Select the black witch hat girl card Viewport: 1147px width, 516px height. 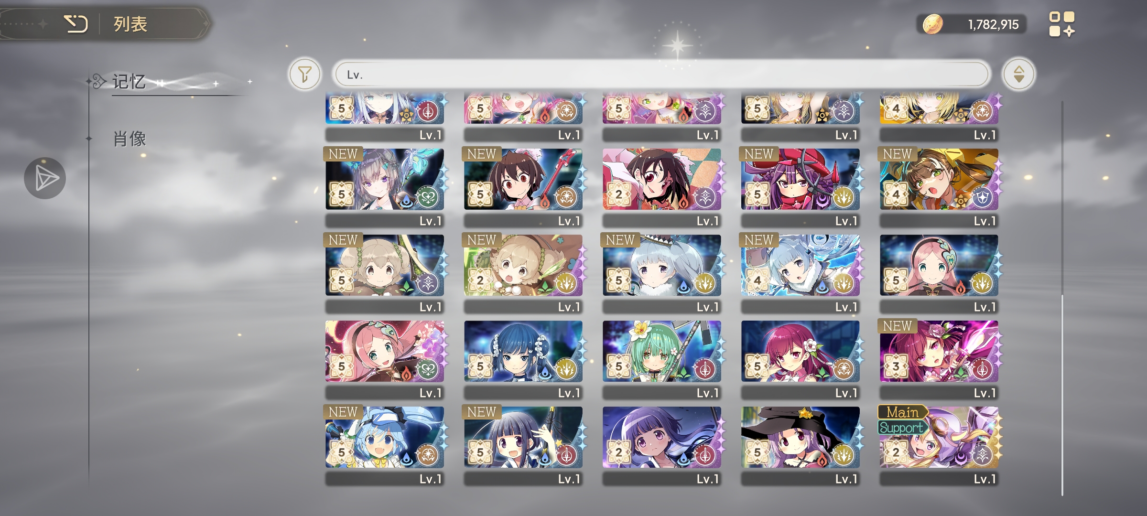click(801, 445)
